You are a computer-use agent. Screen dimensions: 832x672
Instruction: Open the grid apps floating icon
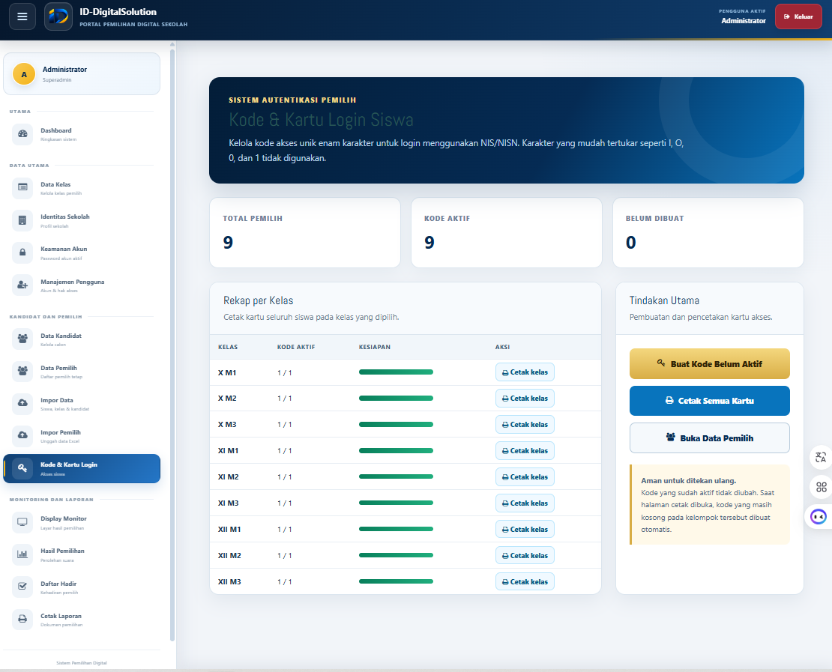point(820,487)
